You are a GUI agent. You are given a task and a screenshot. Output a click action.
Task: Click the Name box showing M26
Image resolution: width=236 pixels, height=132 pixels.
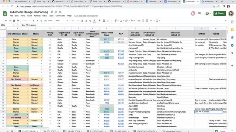pyautogui.click(x=7, y=25)
